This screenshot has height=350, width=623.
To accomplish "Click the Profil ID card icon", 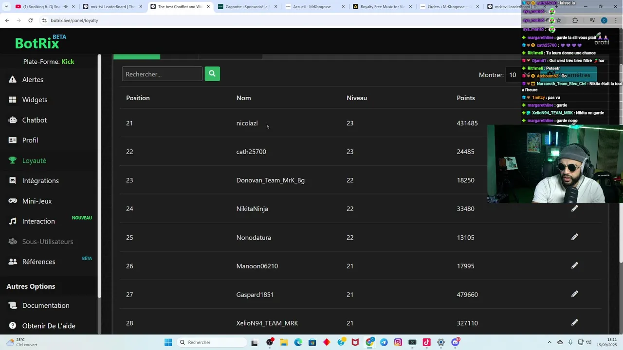I will pyautogui.click(x=13, y=140).
